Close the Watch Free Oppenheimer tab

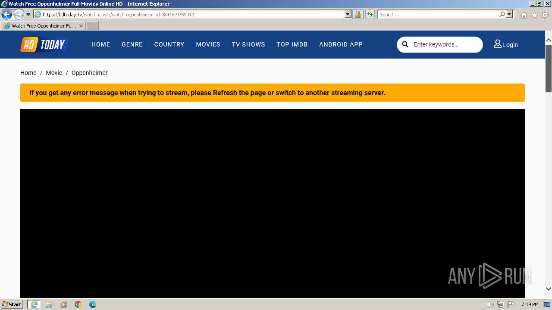tap(81, 26)
